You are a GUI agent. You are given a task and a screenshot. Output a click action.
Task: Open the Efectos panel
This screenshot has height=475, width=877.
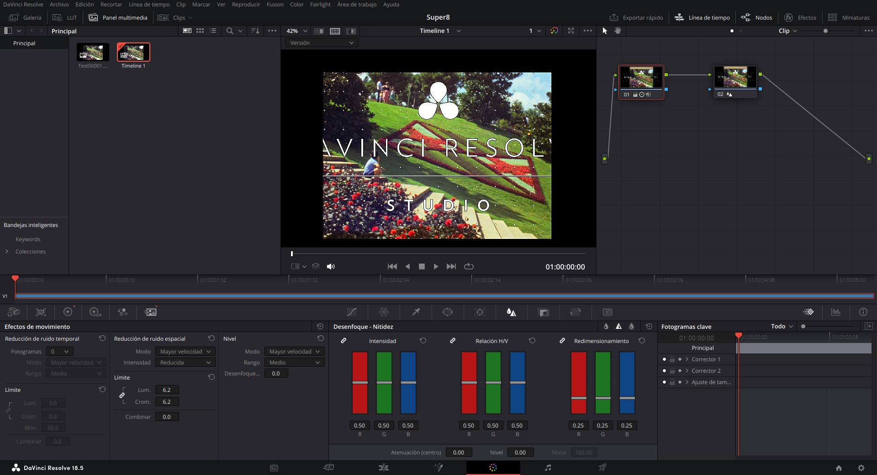tap(800, 17)
